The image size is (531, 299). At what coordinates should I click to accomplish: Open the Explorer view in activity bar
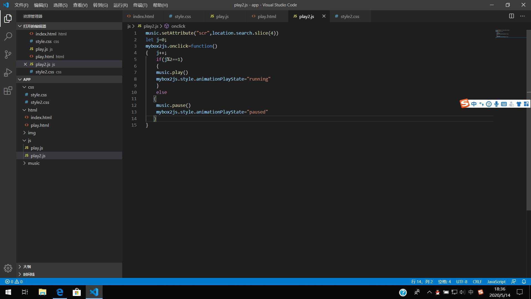[x=8, y=19]
